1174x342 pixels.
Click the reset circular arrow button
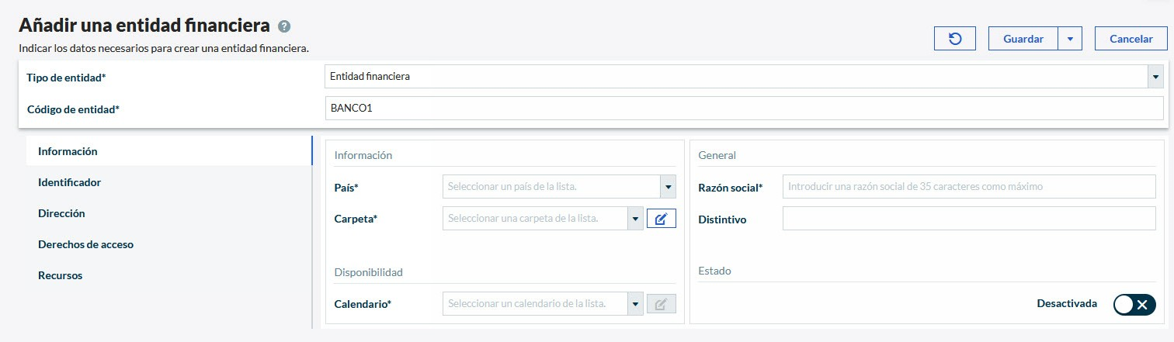pyautogui.click(x=955, y=39)
